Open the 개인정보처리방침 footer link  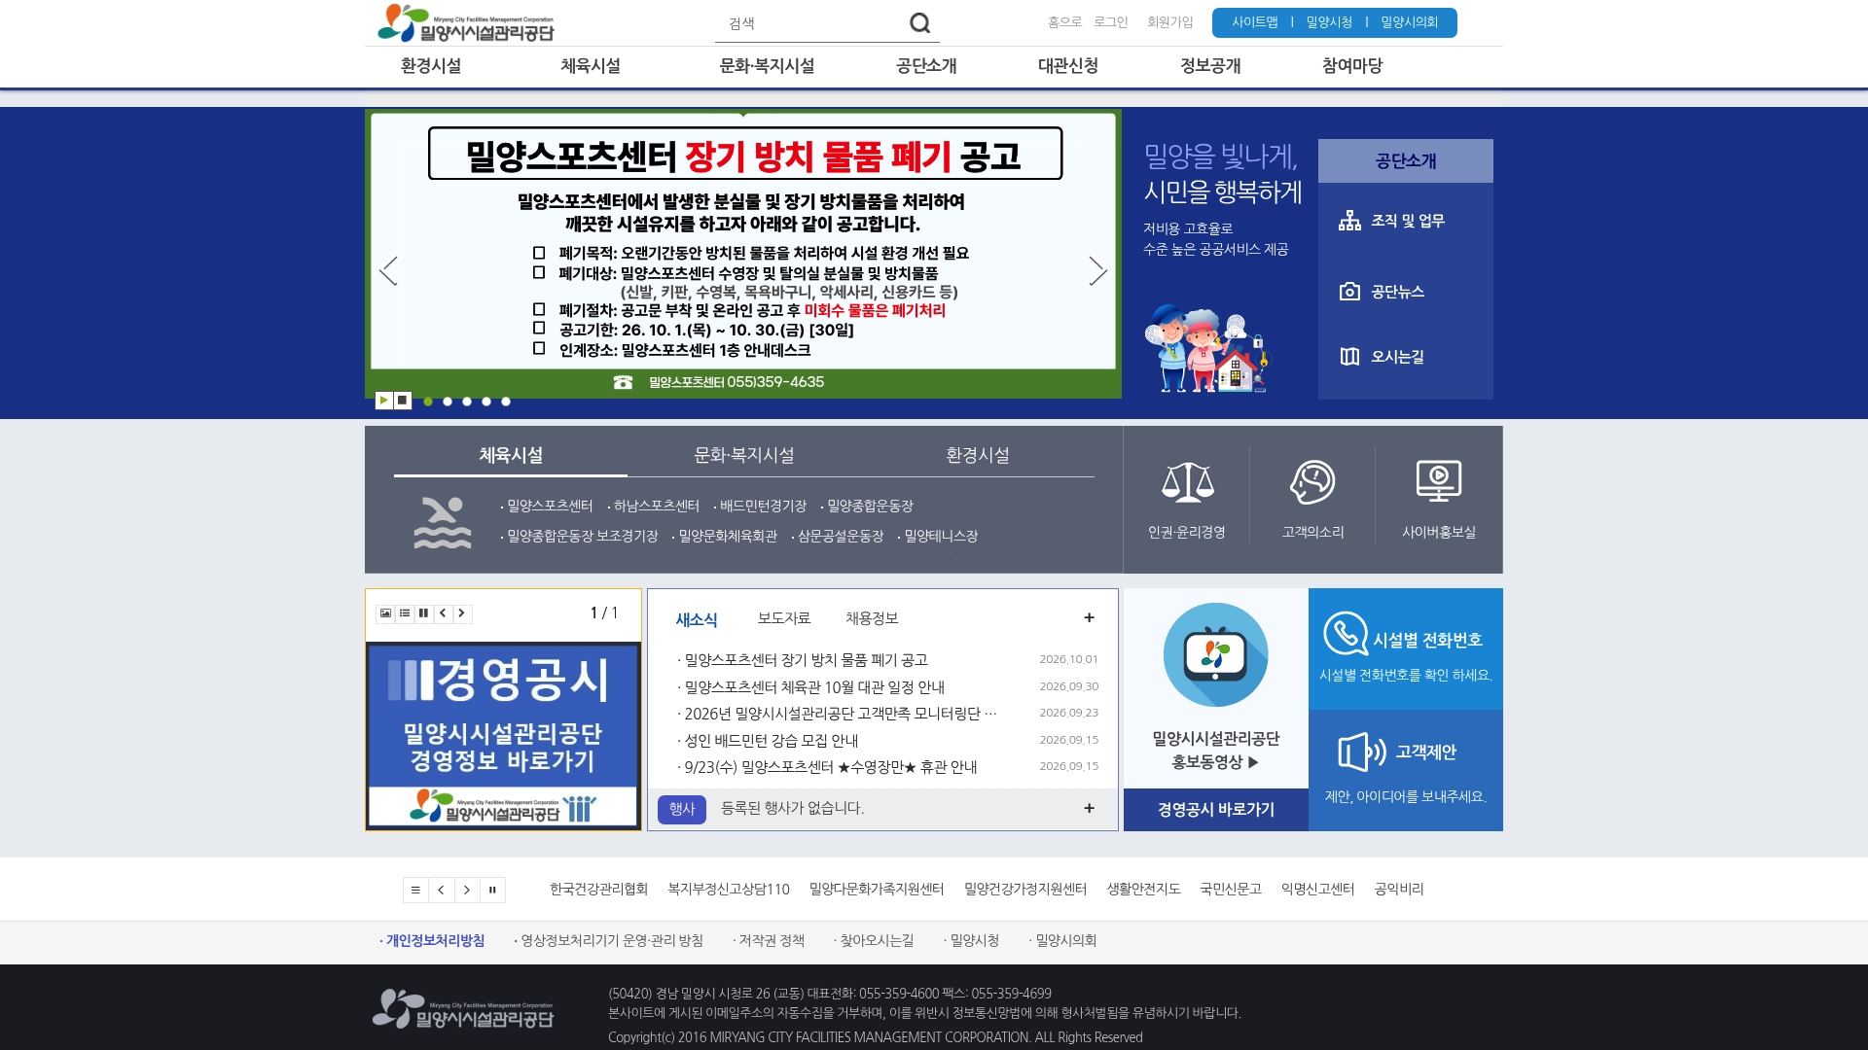pyautogui.click(x=435, y=941)
